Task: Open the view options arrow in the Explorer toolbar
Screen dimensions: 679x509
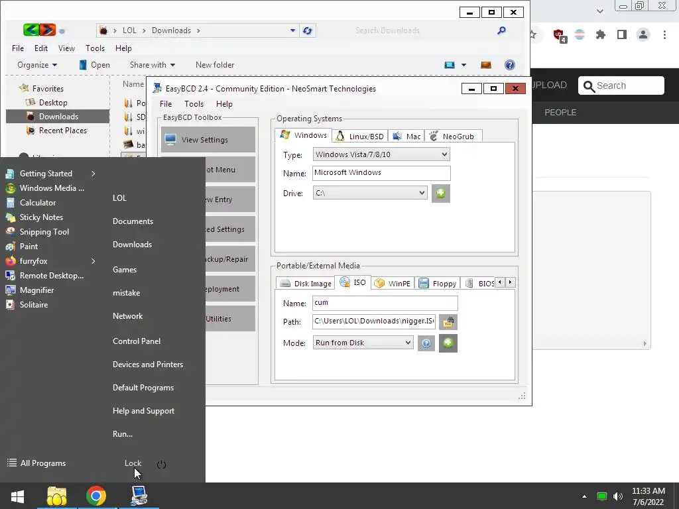Action: [x=463, y=65]
